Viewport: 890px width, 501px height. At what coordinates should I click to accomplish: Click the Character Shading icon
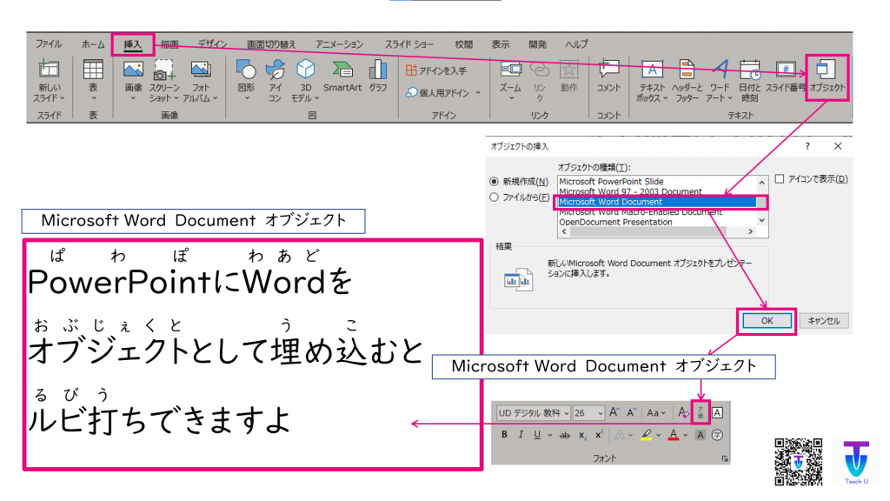[701, 435]
